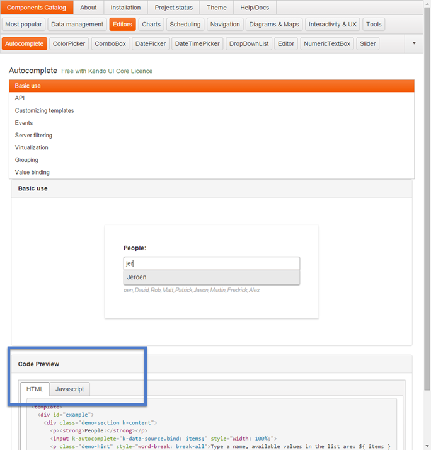This screenshot has width=431, height=450.
Task: Click the page vertical scrollbar
Action: click(x=427, y=189)
